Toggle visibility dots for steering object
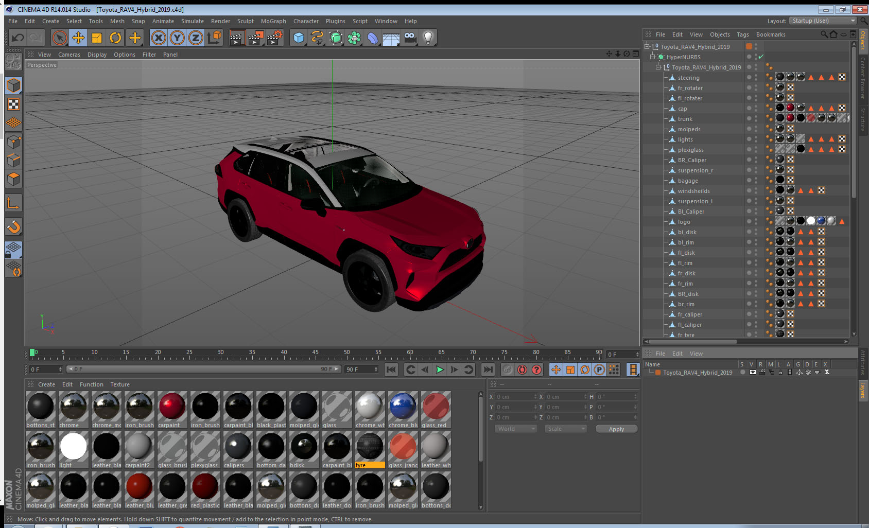Image resolution: width=869 pixels, height=528 pixels. [x=756, y=77]
